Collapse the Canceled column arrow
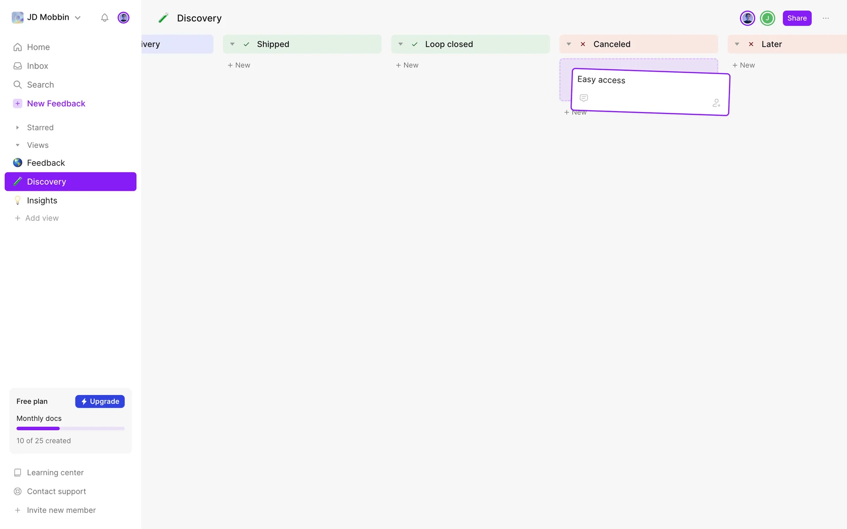This screenshot has width=847, height=529. pyautogui.click(x=569, y=44)
